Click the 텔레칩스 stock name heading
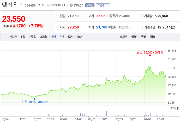Screen dimensions: 180x124 coord(13,5)
